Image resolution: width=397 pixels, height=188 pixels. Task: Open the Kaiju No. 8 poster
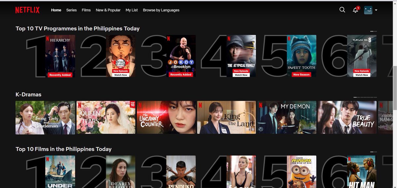pyautogui.click(x=362, y=56)
